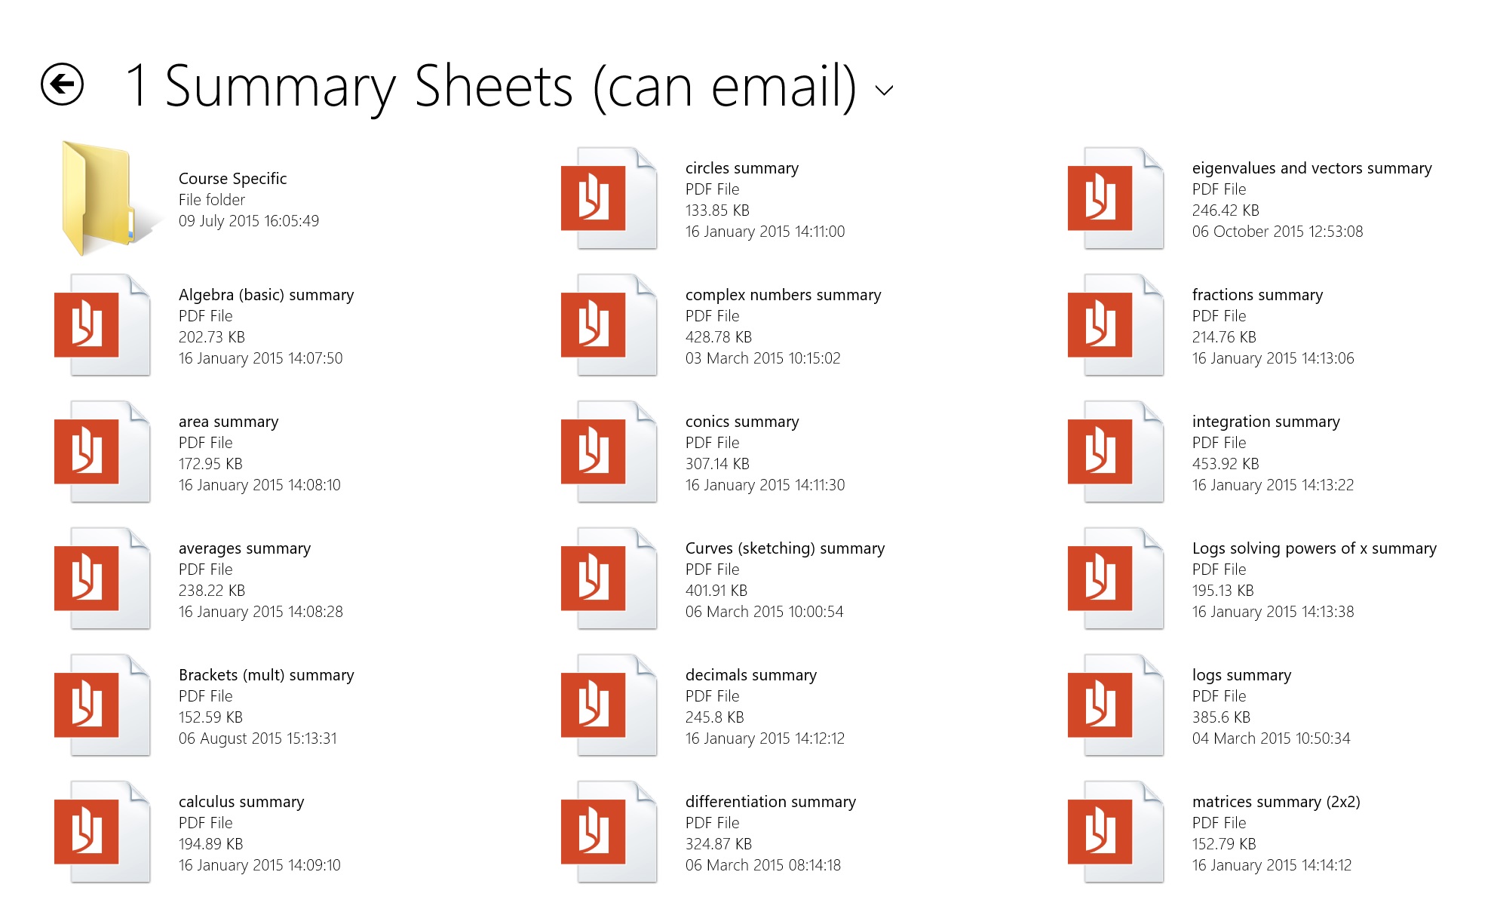Select matrices summary (2x2) file name
The width and height of the screenshot is (1494, 918).
tap(1276, 802)
